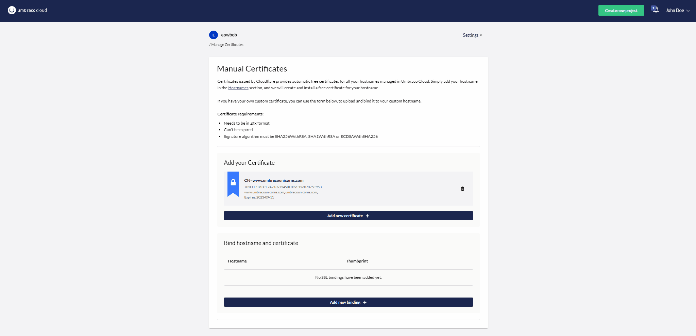
Task: Delete the umbracounicorns.com certificate with the trash icon
Action: (462, 189)
